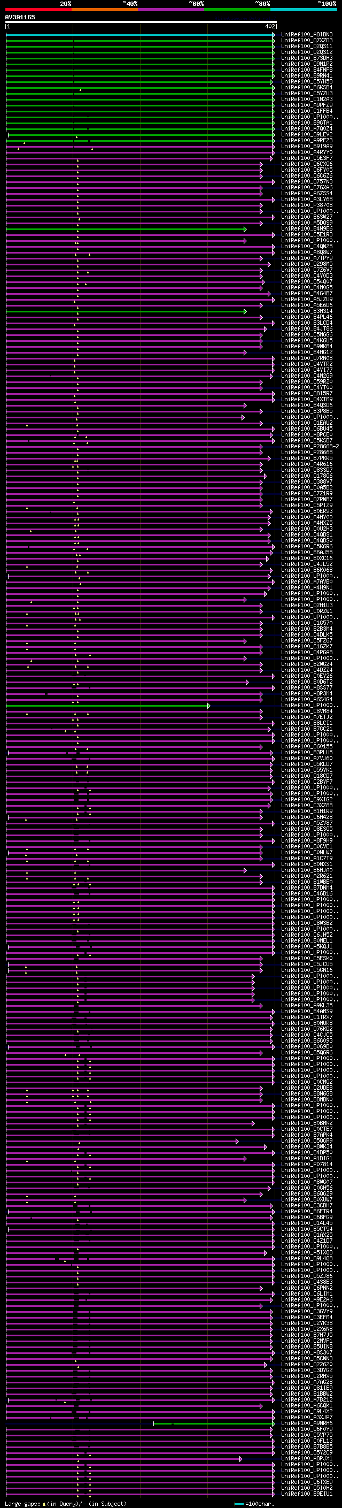Click the white query ruler bar from 1 to 402
The height and width of the screenshot is (1508, 342).
pyautogui.click(x=141, y=22)
